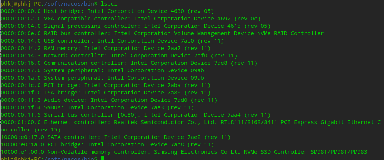Click the typed lspci command text

click(109, 4)
